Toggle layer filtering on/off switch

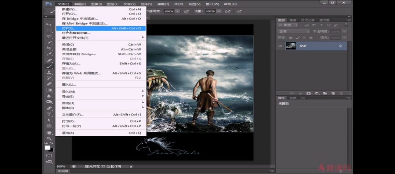[x=346, y=25]
